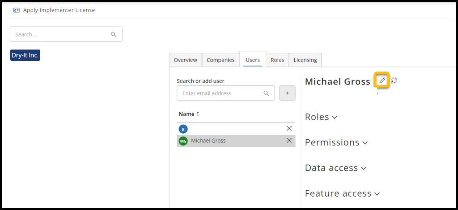This screenshot has height=210, width=458.
Task: Click the green MG avatar icon
Action: click(x=183, y=141)
